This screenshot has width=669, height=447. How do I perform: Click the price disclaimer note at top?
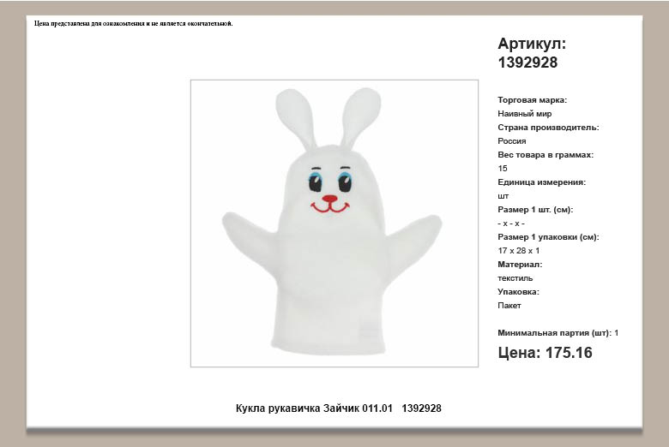[134, 23]
